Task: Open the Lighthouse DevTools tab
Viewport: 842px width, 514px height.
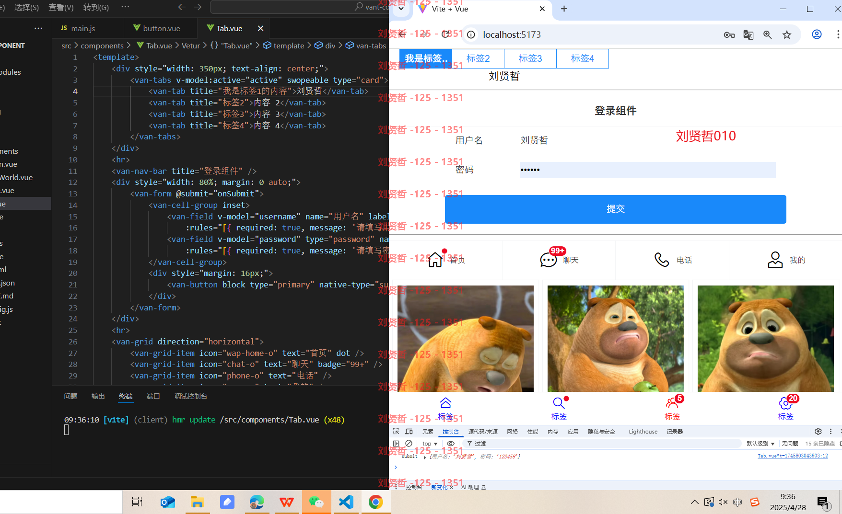Action: 643,432
